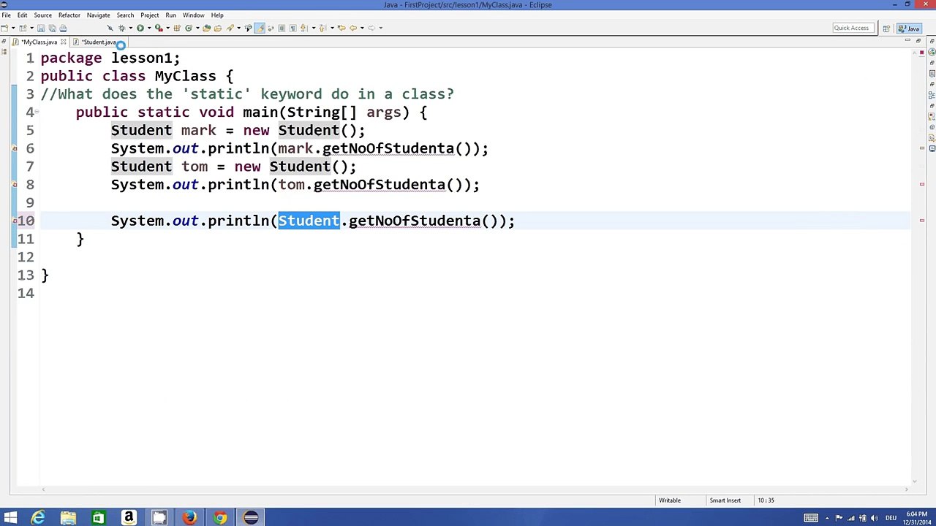Image resolution: width=936 pixels, height=526 pixels.
Task: Expand the New Java Class dropdown arrow
Action: pos(197,28)
